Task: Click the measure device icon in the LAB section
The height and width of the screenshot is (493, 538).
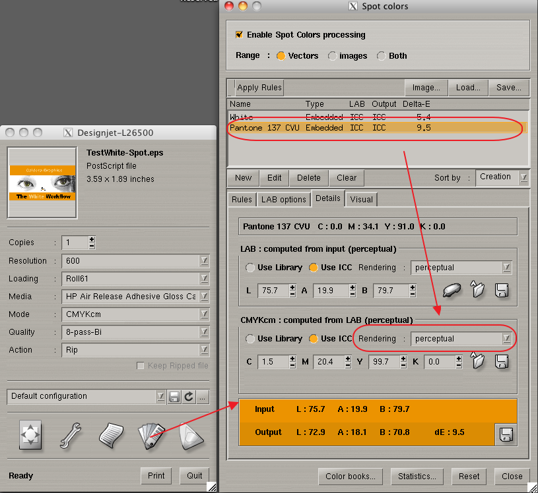Action: tap(451, 290)
